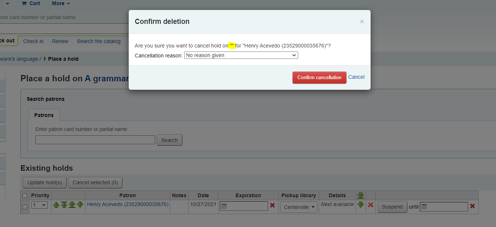This screenshot has width=496, height=227.
Task: Move hold to top of queue icon
Action: 64,205
